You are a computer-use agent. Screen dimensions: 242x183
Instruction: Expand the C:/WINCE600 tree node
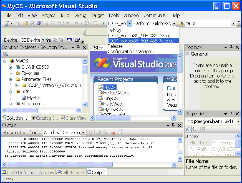click(10, 67)
